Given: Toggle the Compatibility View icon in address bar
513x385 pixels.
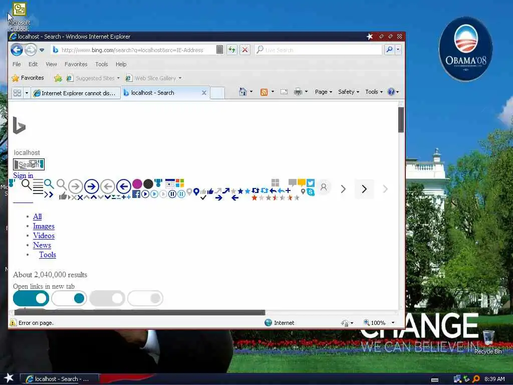Looking at the screenshot, I should click(x=219, y=50).
